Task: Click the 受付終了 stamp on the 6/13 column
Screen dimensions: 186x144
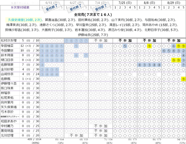Action: 52,8
